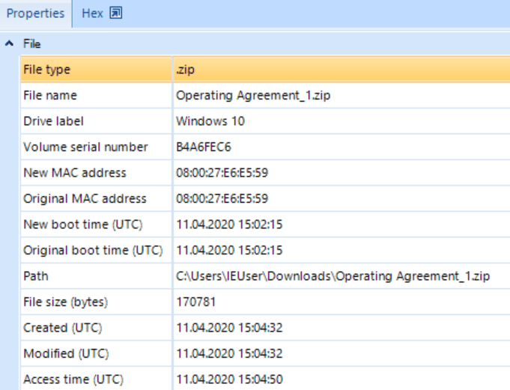Image resolution: width=510 pixels, height=390 pixels.
Task: Click the Path value in Downloads folder
Action: [x=333, y=276]
